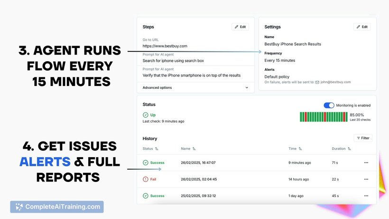Select 'Verify that the iPhone smartphone' step
The image size is (389, 219).
pyautogui.click(x=192, y=75)
